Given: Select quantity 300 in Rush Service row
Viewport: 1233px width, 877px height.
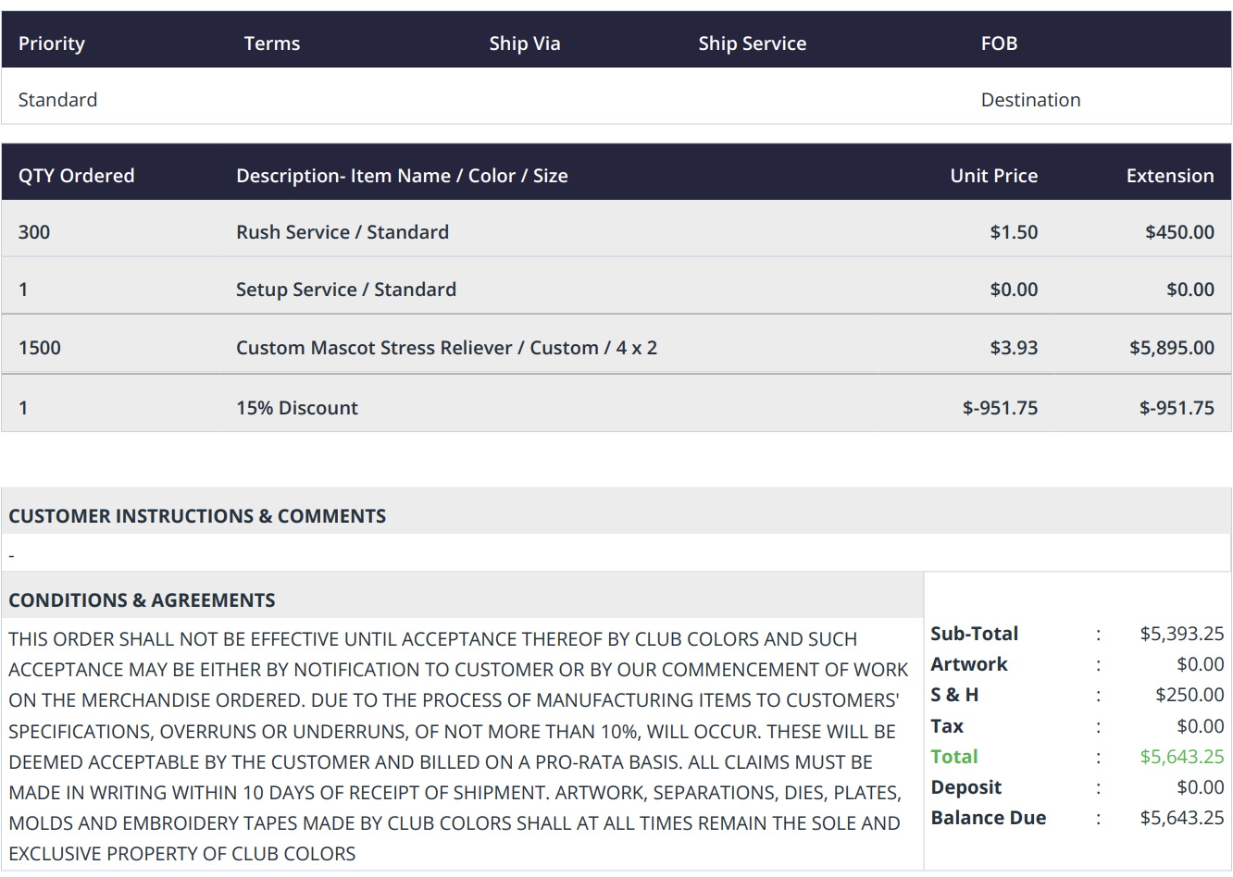Looking at the screenshot, I should click(x=34, y=232).
